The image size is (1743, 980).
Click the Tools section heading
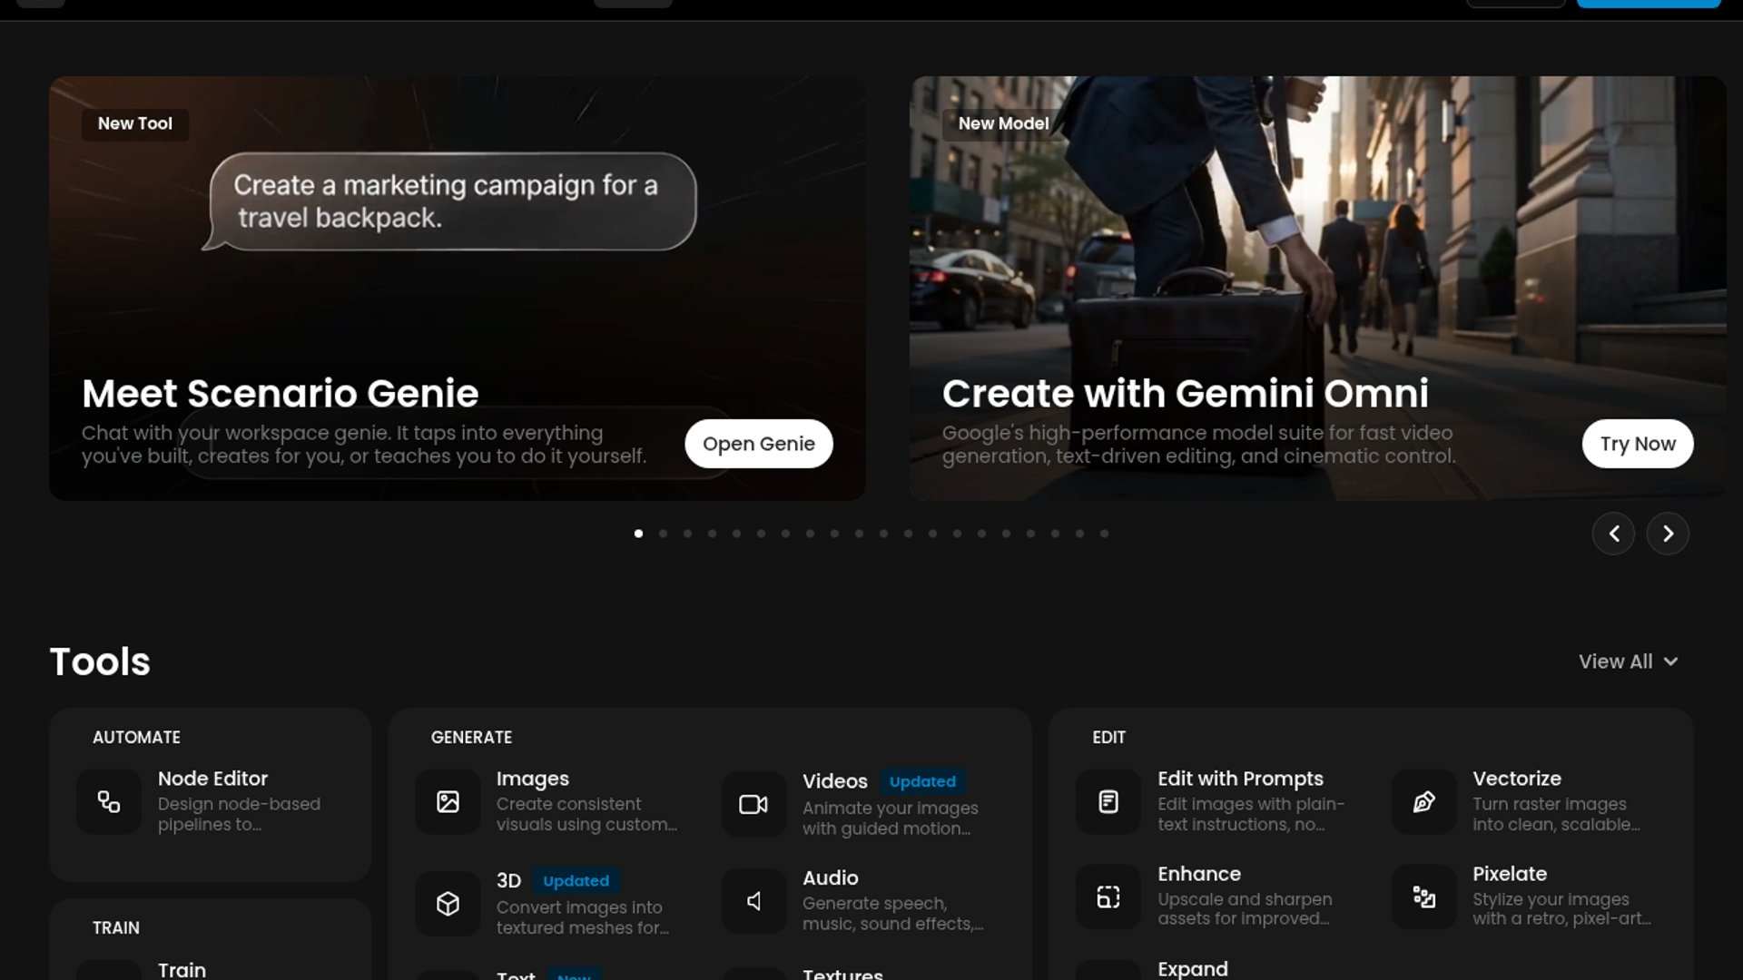[100, 661]
